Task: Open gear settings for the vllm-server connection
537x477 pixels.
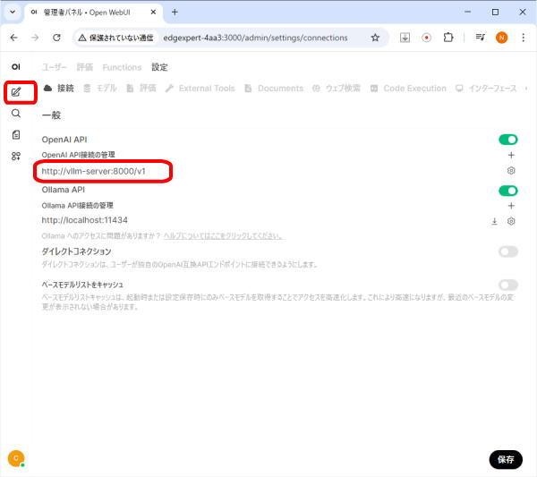Action: click(x=511, y=170)
